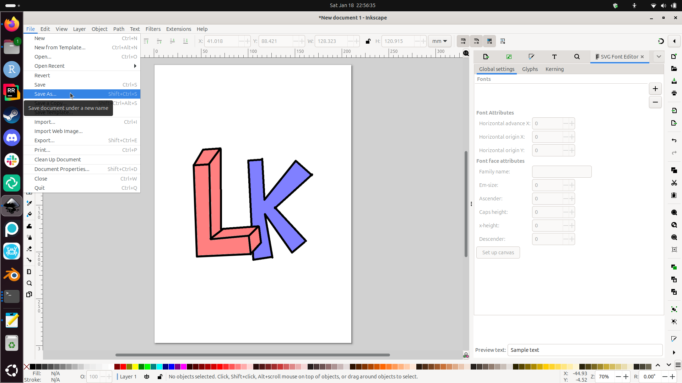Viewport: 682px width, 383px height.
Task: Toggle snapping on or off
Action: (661, 41)
